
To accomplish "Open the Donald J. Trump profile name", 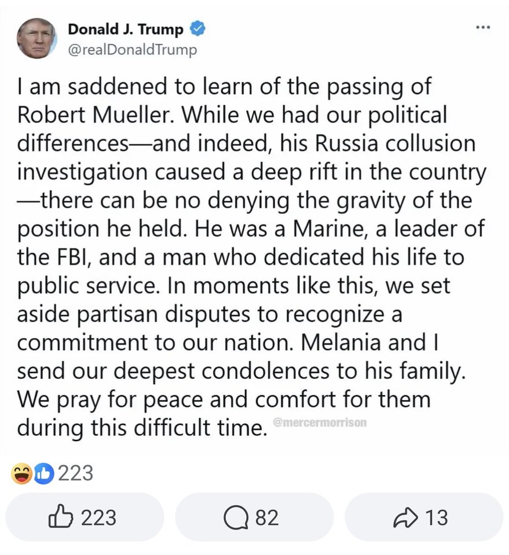I will (126, 29).
